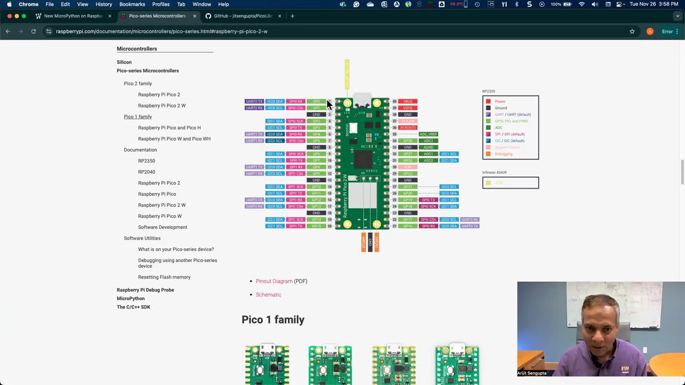Screen dimensions: 685x385
Task: Click the volume speaker icon in menu bar
Action: pyautogui.click(x=595, y=4)
